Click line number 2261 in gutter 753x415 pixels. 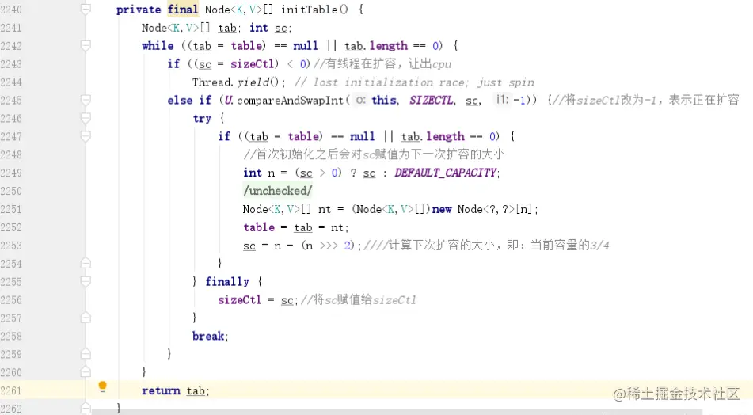click(11, 390)
